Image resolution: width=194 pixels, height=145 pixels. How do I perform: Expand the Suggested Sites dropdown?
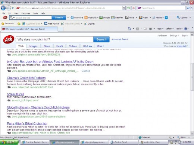[x=42, y=23]
